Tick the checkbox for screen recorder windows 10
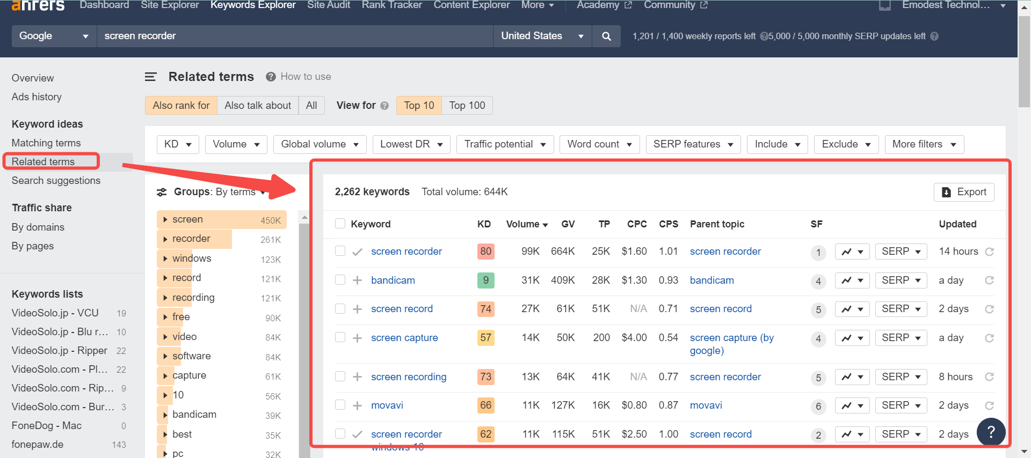The height and width of the screenshot is (458, 1031). pos(340,433)
